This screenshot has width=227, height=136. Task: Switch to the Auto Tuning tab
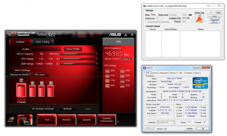pos(42,42)
